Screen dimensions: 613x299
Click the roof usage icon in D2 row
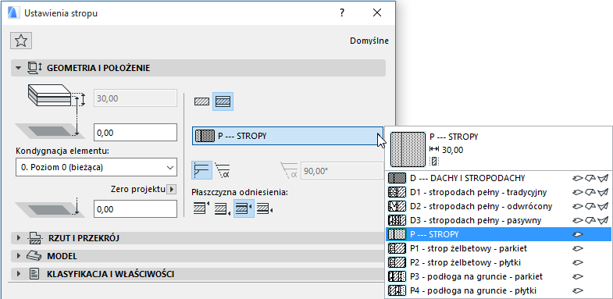coord(590,206)
